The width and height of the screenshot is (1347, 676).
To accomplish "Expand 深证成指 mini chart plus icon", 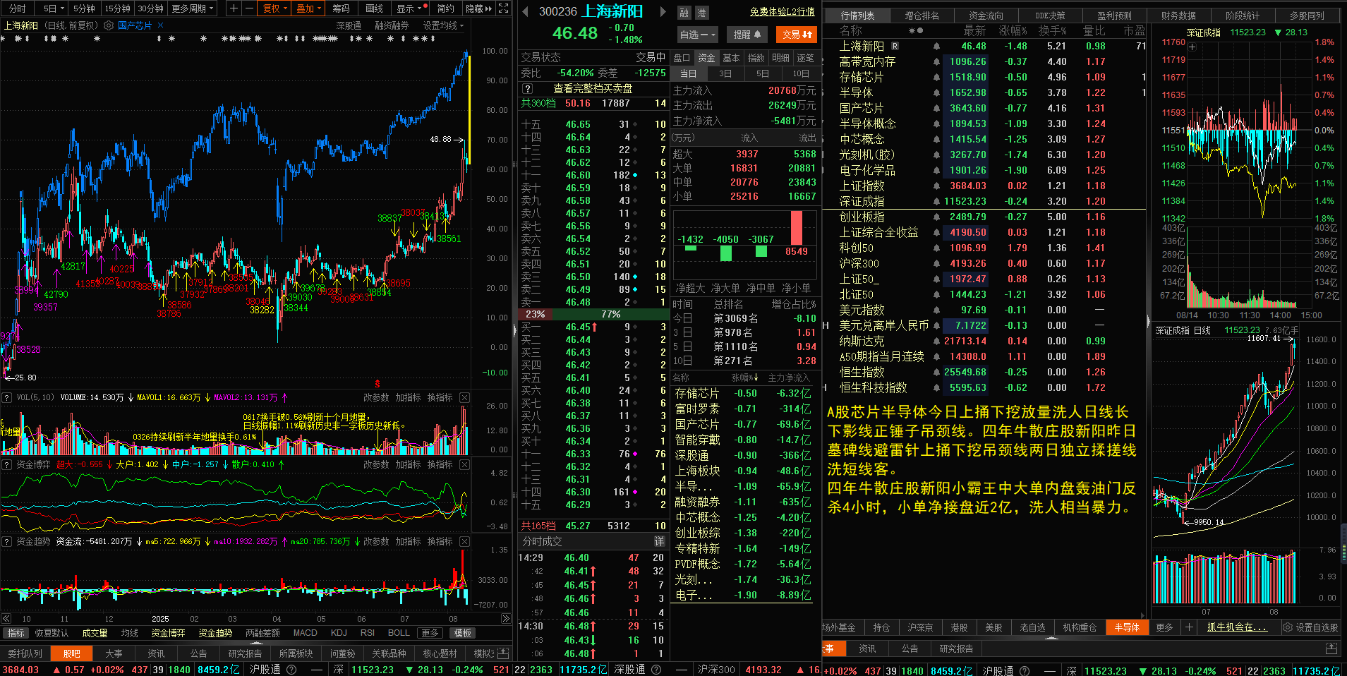I will pyautogui.click(x=1192, y=47).
